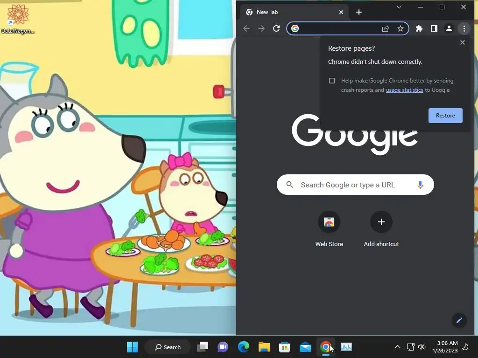
Task: Open the Web Store shortcut
Action: [x=329, y=229]
